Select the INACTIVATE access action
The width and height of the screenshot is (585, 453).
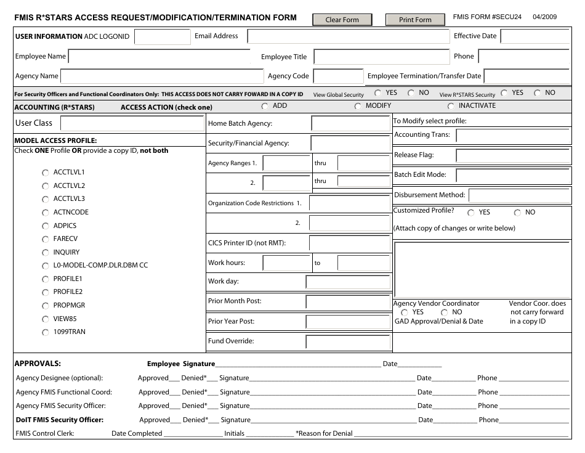click(x=451, y=105)
